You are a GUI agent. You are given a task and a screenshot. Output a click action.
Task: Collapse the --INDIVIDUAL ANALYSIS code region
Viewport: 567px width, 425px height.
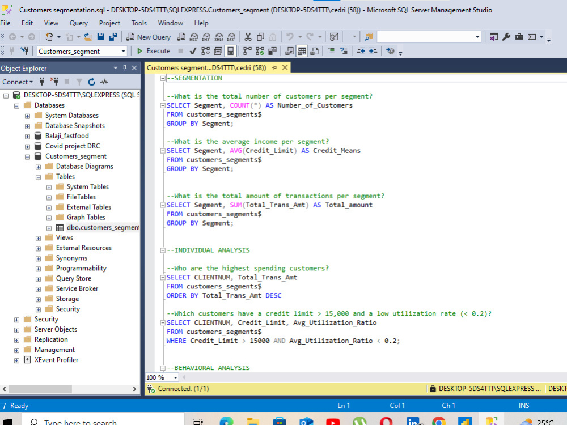[163, 250]
